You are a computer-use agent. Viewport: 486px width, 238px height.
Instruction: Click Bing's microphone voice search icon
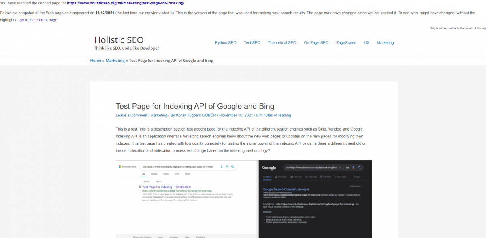pos(222,166)
